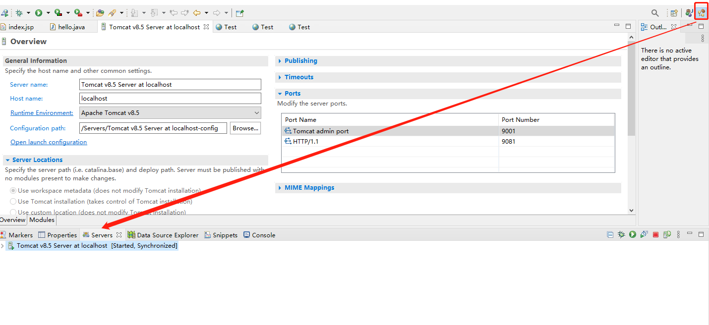
Task: Start the server in debug mode
Action: (621, 235)
